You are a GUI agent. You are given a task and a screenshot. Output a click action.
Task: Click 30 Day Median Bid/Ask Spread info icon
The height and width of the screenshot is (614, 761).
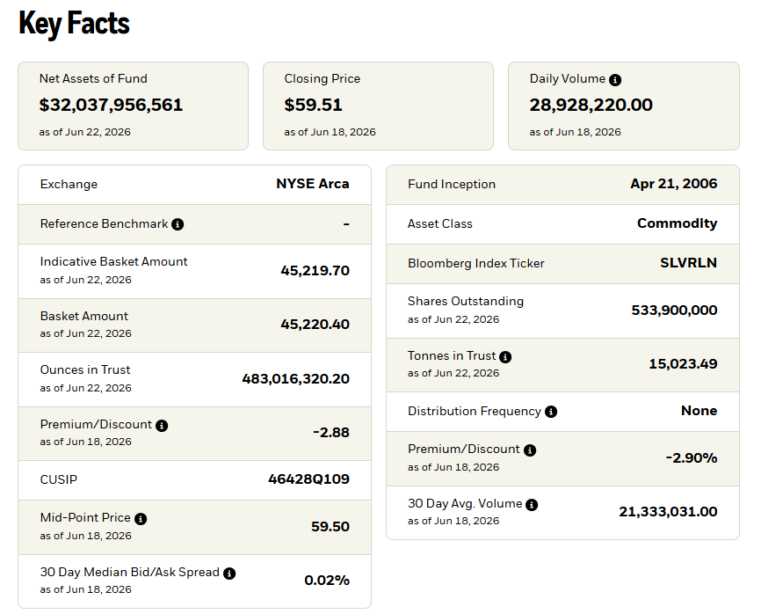(x=229, y=574)
